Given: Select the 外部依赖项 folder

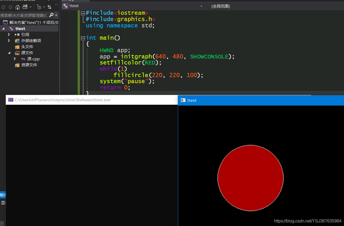Looking at the screenshot, I should tap(31, 41).
